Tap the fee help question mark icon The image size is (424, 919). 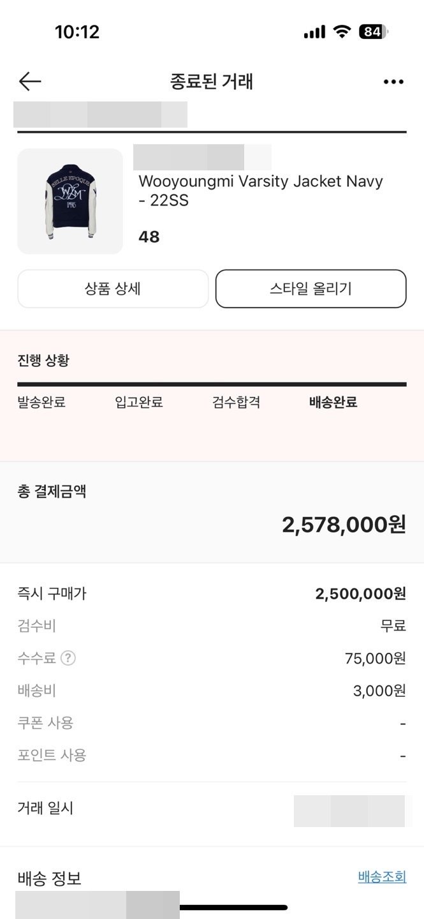coord(68,658)
